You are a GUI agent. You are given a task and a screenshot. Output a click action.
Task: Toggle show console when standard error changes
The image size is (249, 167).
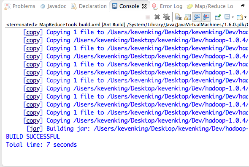click(x=206, y=17)
